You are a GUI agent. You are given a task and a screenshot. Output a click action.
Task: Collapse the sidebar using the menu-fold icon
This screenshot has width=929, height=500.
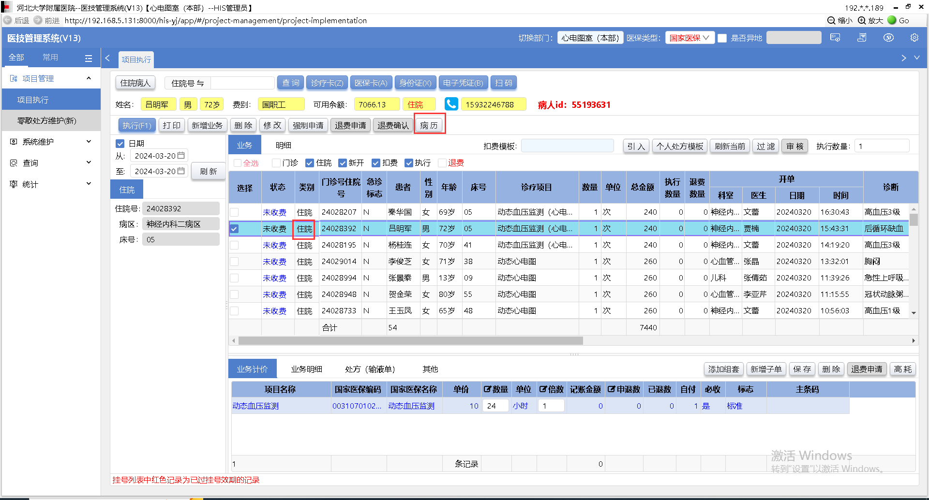88,58
